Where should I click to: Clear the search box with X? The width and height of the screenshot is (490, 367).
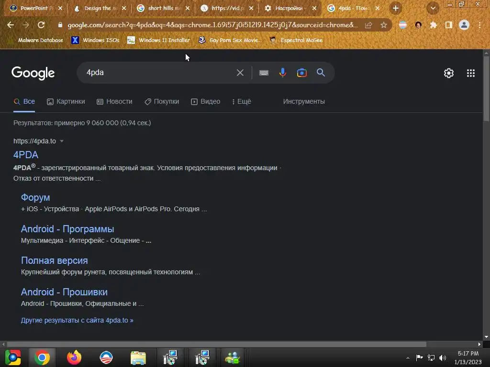click(240, 73)
